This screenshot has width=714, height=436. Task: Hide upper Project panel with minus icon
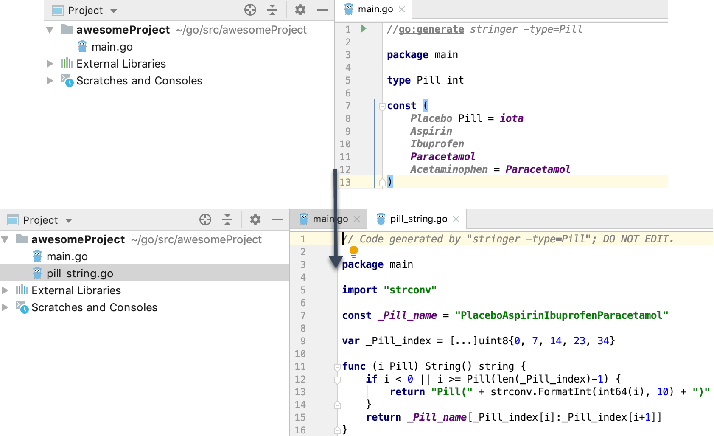[x=322, y=10]
